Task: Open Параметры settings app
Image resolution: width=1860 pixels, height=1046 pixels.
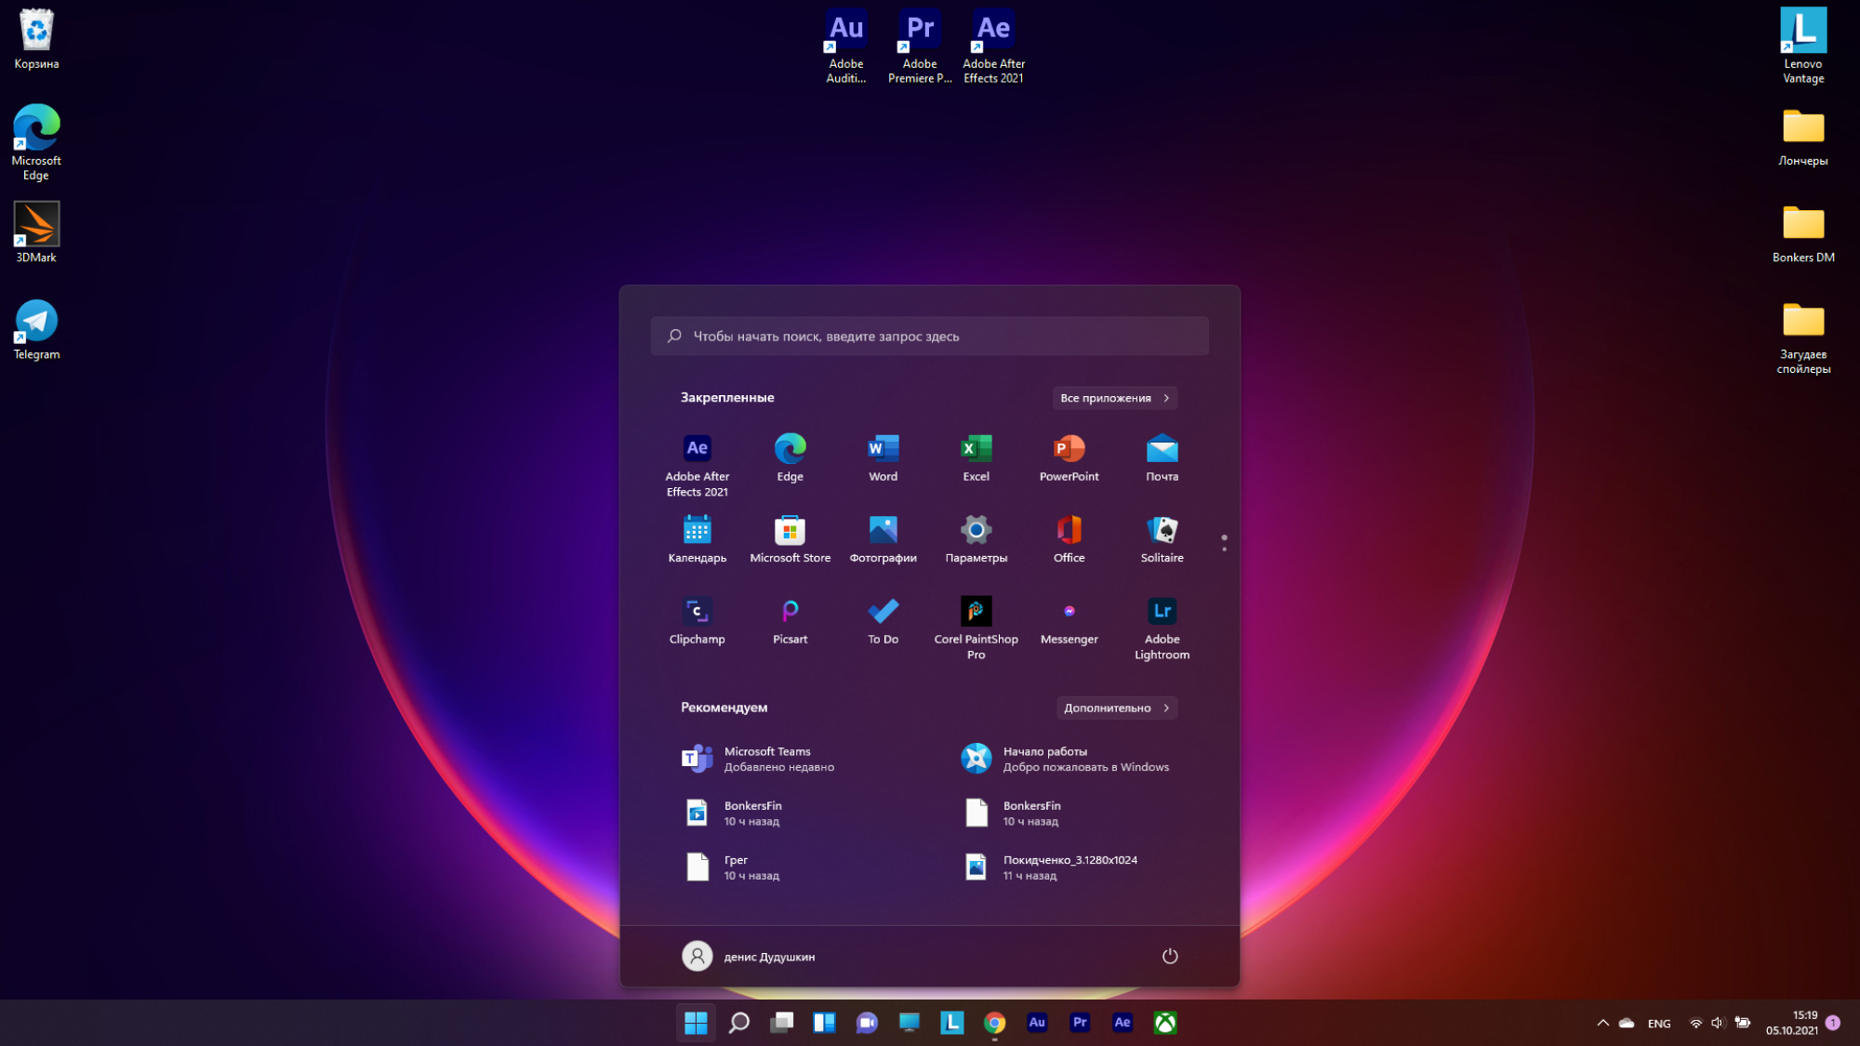Action: coord(976,539)
